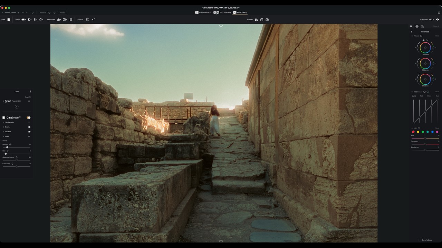
Task: Toggle fullscreen expand arrows icon
Action: [33, 12]
